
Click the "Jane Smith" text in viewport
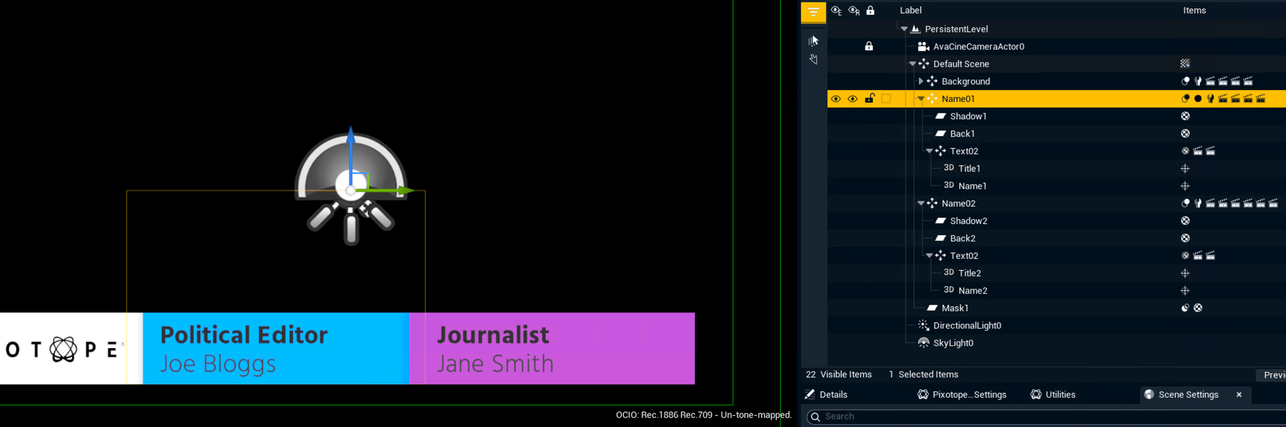click(x=495, y=364)
